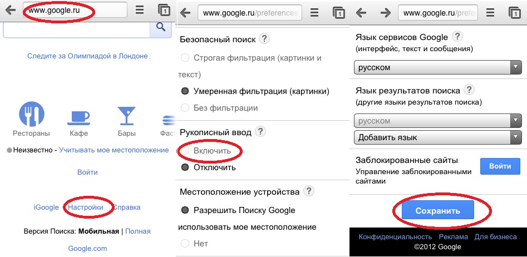The width and height of the screenshot is (527, 257).
Task: Choose Отключить handwriting radio option
Action: pos(185,167)
